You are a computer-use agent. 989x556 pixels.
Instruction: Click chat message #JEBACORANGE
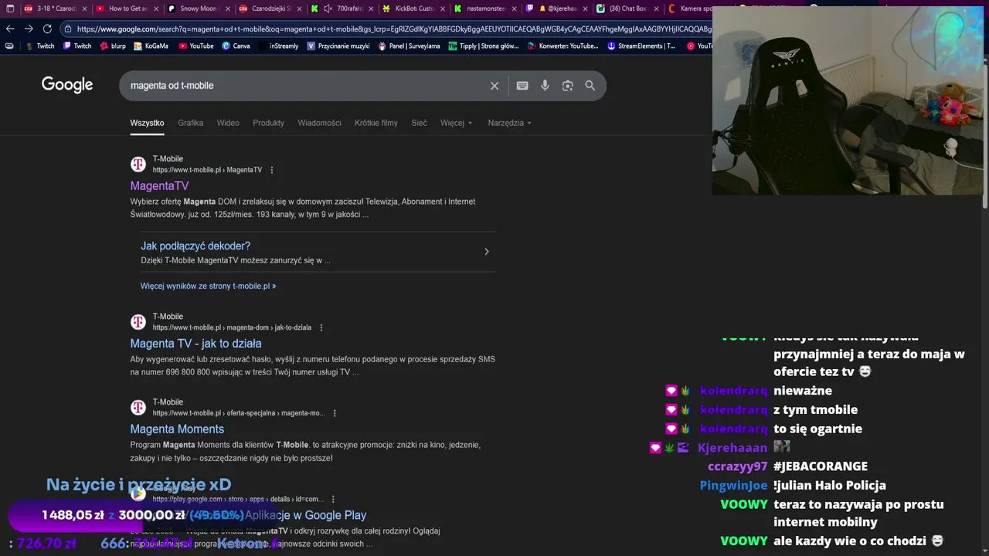(821, 466)
